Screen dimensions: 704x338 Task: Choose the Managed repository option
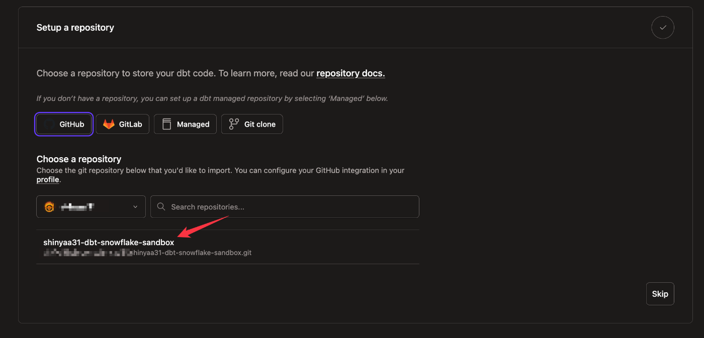185,124
